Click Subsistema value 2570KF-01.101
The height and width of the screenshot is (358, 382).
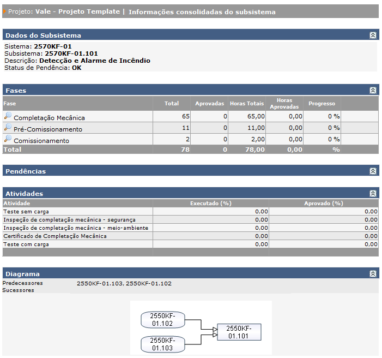71,53
